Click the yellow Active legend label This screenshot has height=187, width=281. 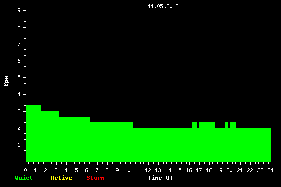coord(61,178)
